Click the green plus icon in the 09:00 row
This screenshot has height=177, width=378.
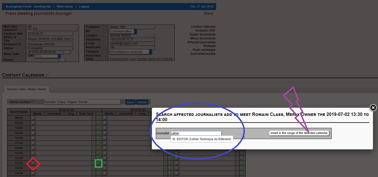pos(98,118)
